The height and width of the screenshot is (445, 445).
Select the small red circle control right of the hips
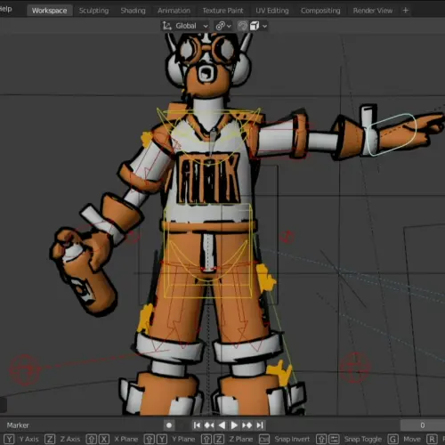287,237
